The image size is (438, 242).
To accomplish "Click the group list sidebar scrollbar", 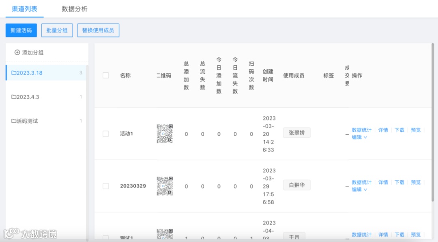I will [x=87, y=153].
